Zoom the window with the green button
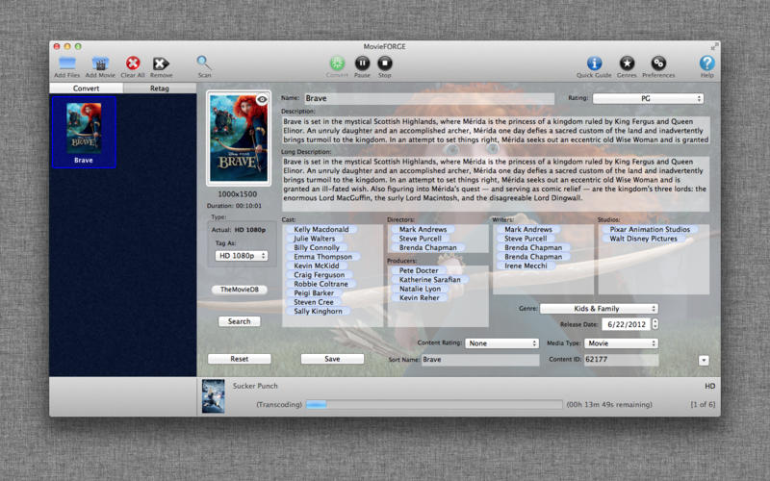 [78, 46]
